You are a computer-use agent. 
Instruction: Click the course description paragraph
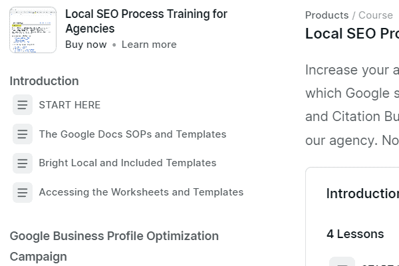[352, 105]
